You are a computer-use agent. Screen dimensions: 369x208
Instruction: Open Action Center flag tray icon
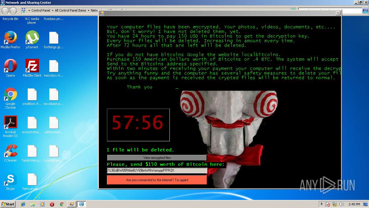328,204
